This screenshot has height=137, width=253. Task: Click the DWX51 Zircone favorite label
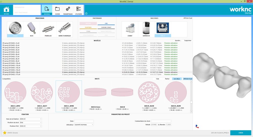pyautogui.click(x=13, y=133)
